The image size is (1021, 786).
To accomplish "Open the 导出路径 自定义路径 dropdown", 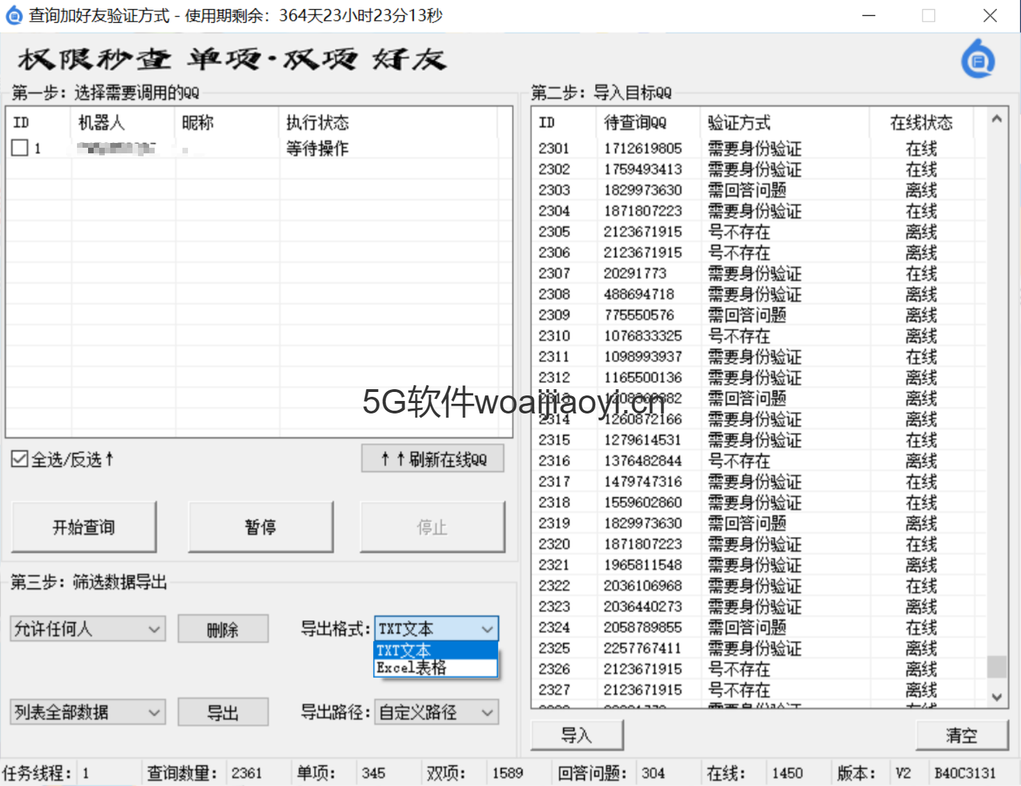I will (x=436, y=712).
